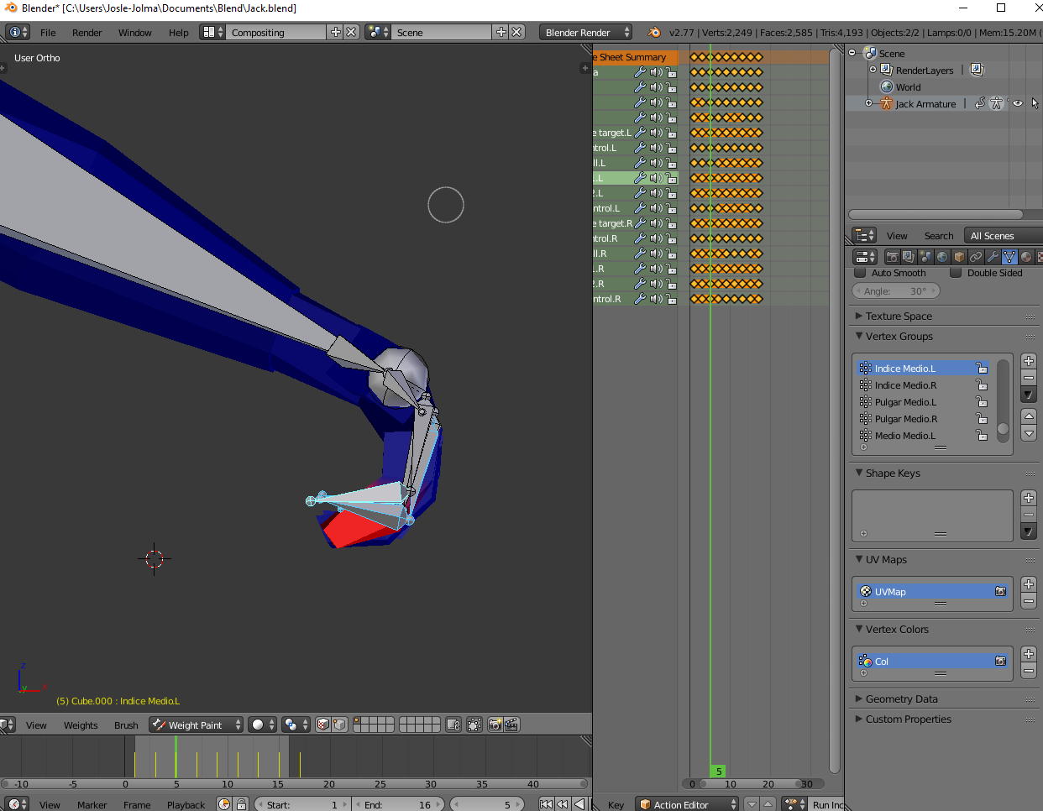Add a new vertex group with plus
This screenshot has width=1043, height=811.
click(1029, 361)
